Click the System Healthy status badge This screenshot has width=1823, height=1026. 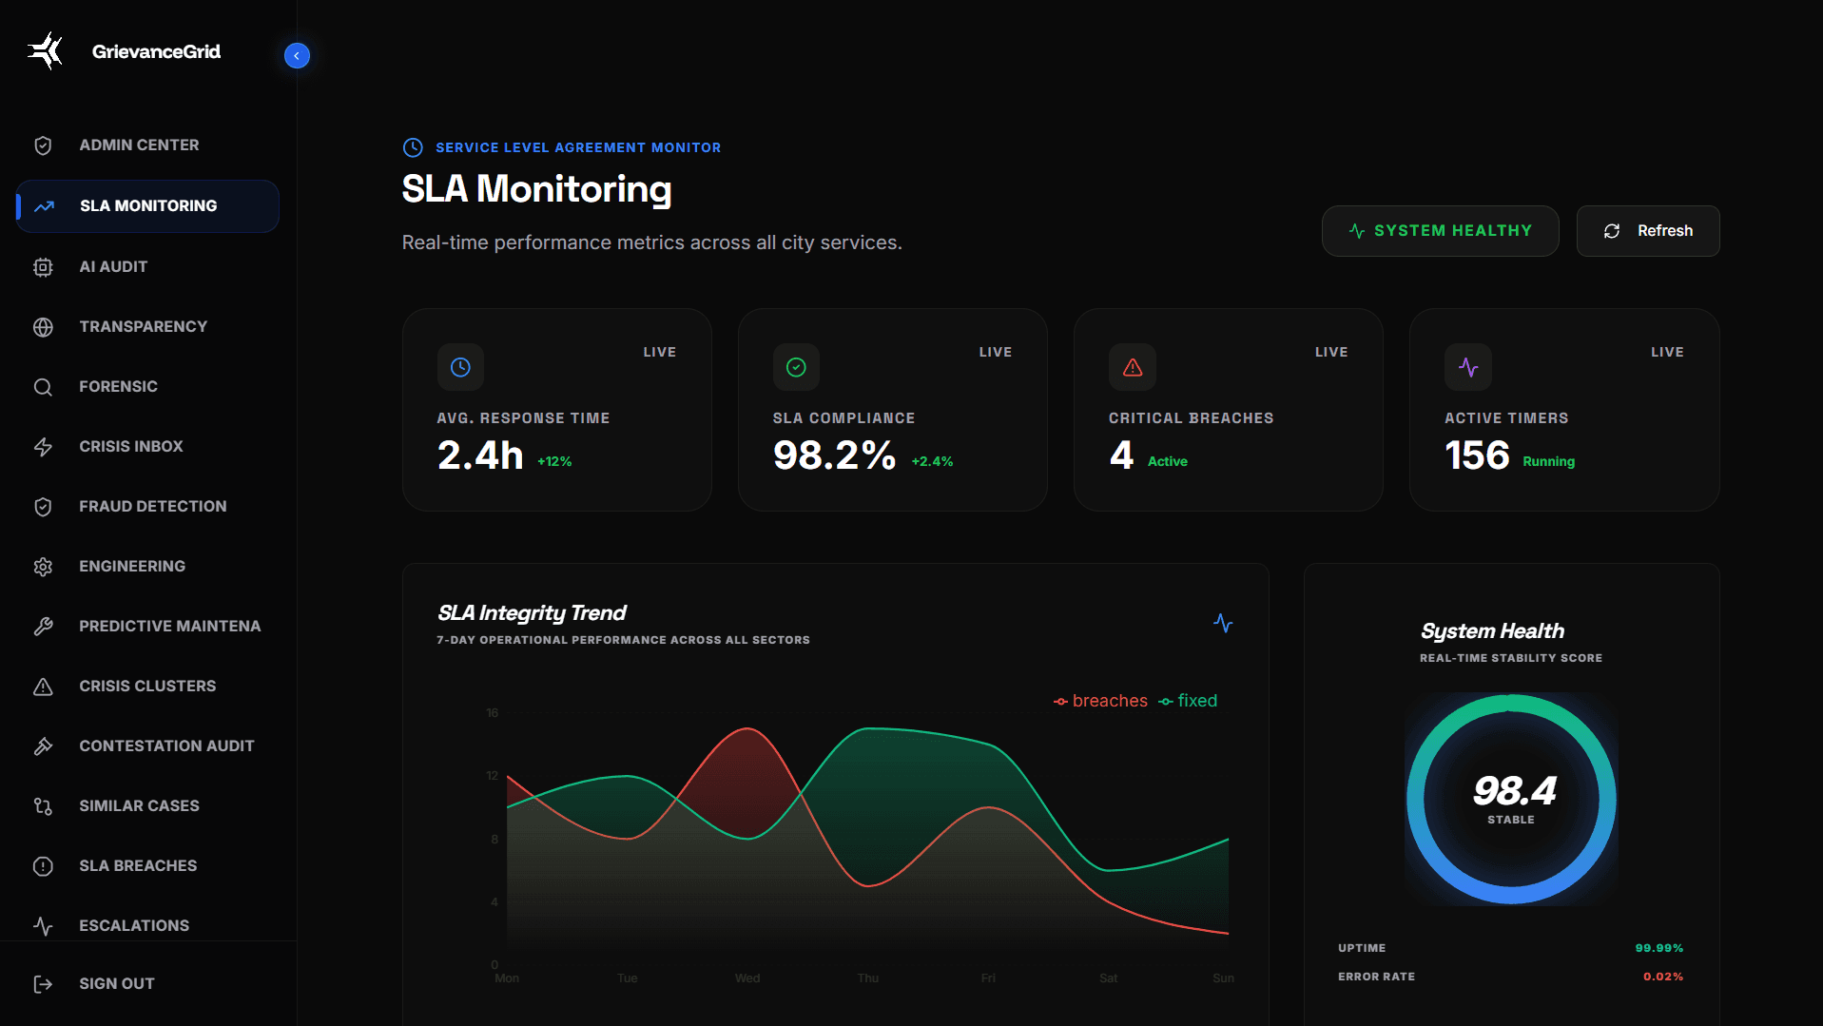pyautogui.click(x=1440, y=231)
